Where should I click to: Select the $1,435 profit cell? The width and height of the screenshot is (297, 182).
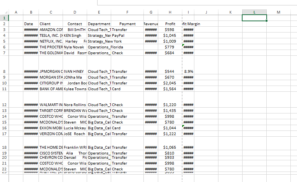click(170, 111)
